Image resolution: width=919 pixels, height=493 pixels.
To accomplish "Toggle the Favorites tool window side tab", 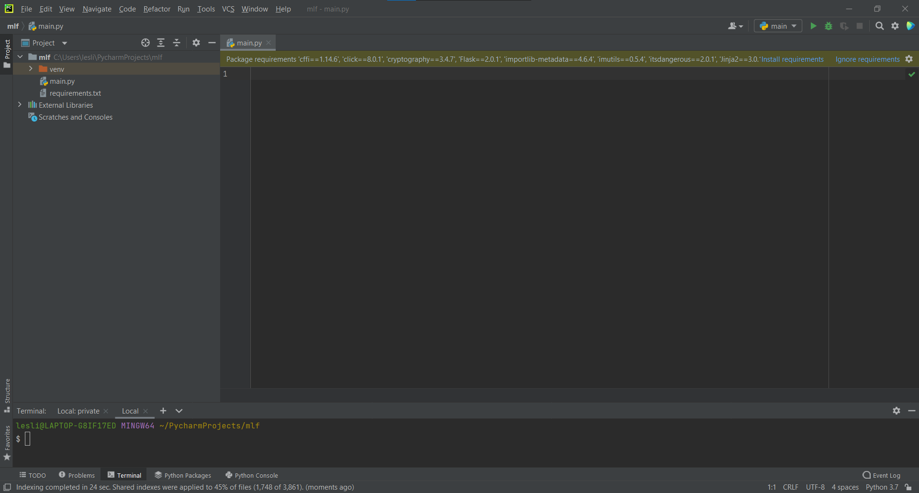I will 7,443.
